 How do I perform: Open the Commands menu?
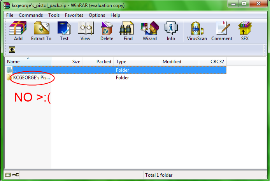coord(31,15)
